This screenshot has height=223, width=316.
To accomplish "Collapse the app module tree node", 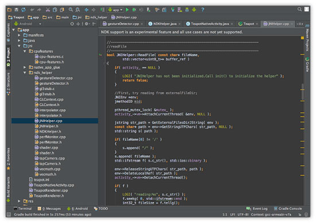I will tap(14, 30).
